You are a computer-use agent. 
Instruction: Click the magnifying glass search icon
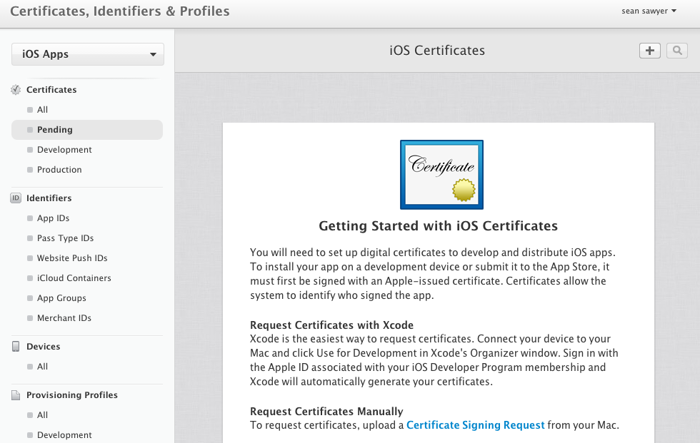pyautogui.click(x=676, y=51)
